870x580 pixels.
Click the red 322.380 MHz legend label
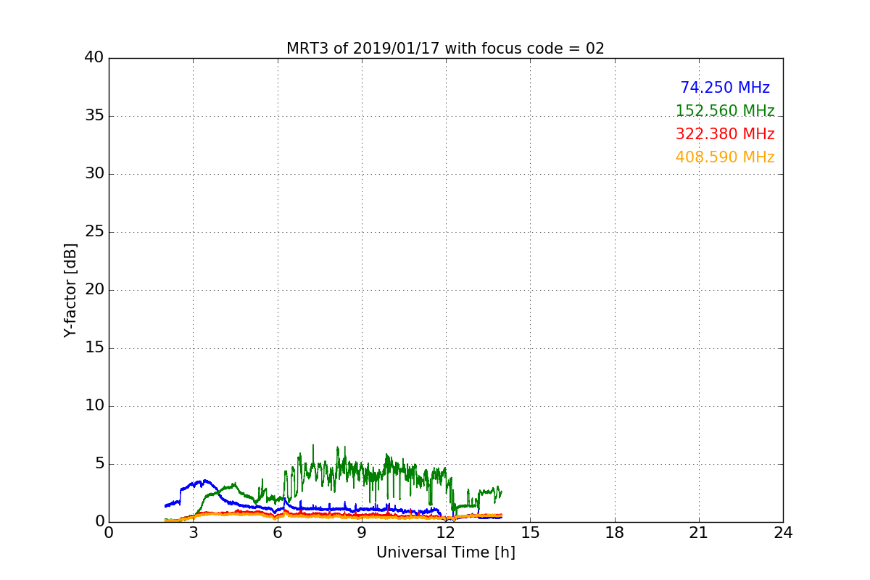click(x=725, y=134)
